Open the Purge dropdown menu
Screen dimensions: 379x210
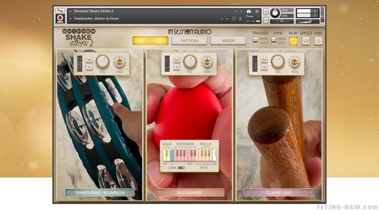(252, 16)
